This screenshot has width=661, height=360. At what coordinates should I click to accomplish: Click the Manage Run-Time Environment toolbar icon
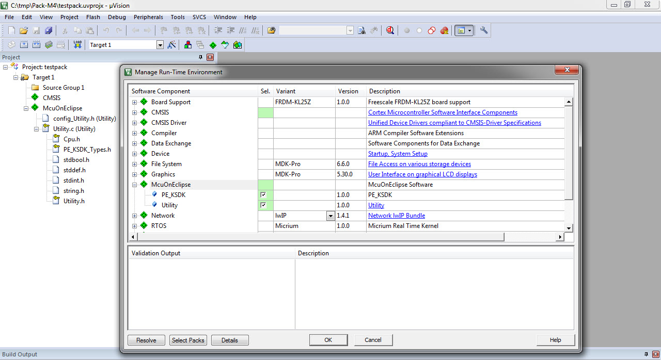pyautogui.click(x=213, y=45)
